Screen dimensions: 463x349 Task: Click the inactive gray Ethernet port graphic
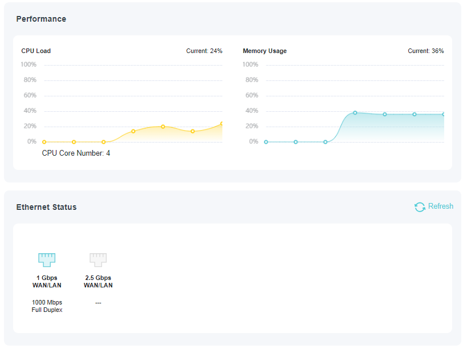[x=98, y=259]
